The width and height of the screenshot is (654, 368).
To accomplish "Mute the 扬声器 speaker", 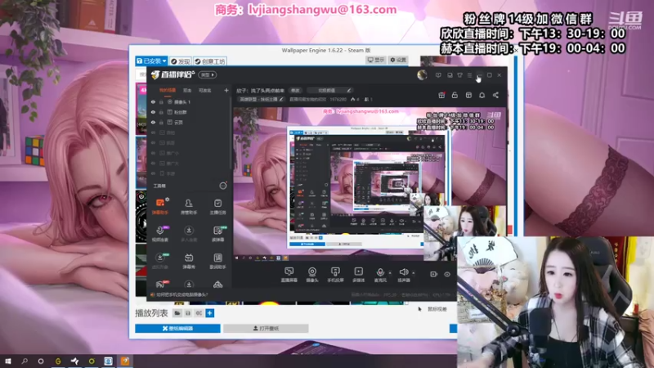I will pyautogui.click(x=403, y=275).
